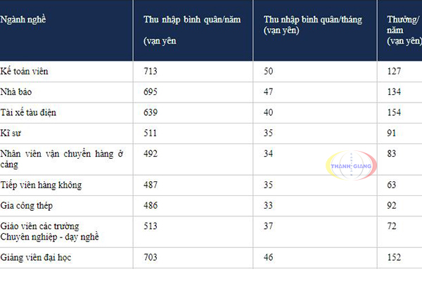Select the "Thưởng/năm" column header
Viewport: 422px width, 281px height.
pos(404,32)
